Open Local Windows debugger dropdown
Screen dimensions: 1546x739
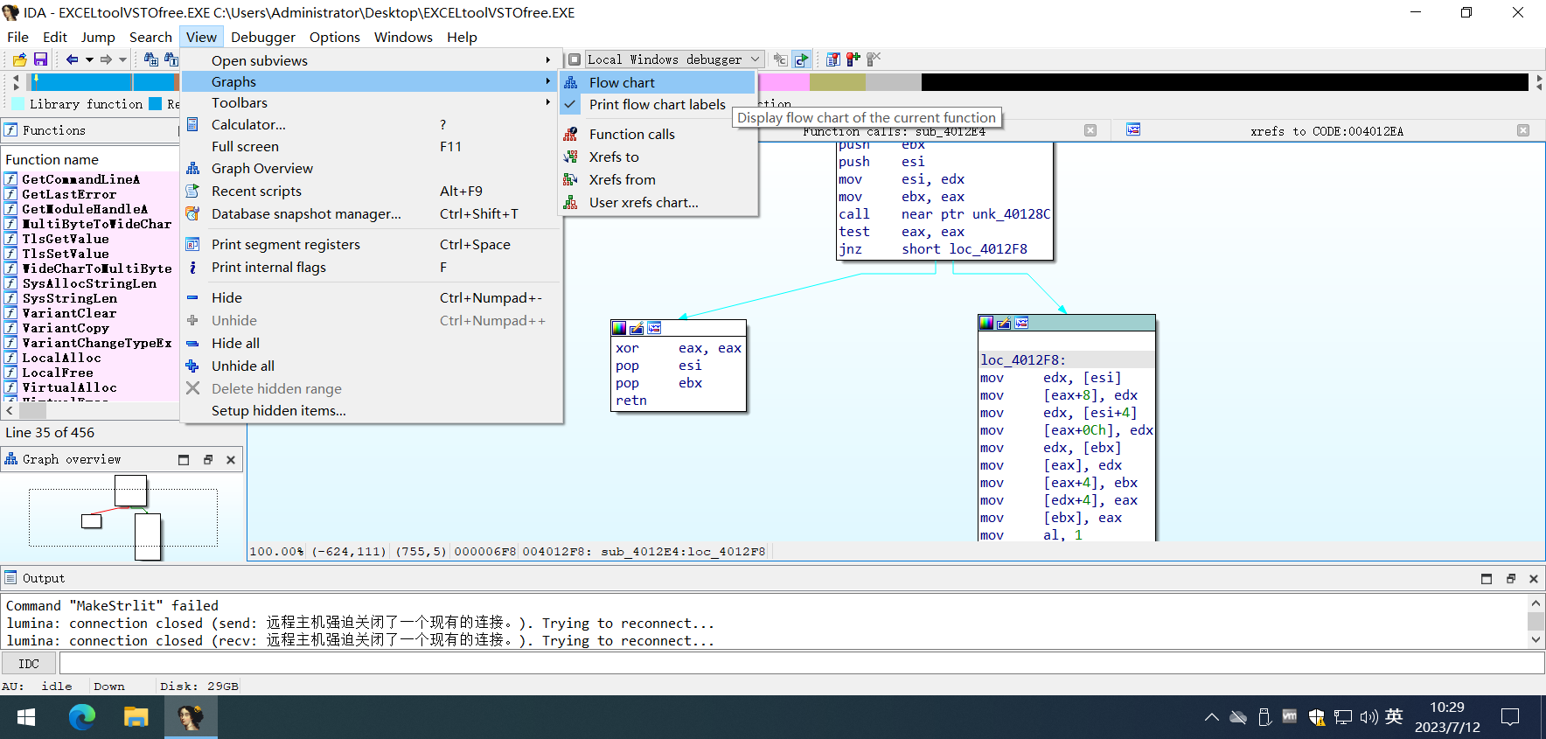click(674, 59)
